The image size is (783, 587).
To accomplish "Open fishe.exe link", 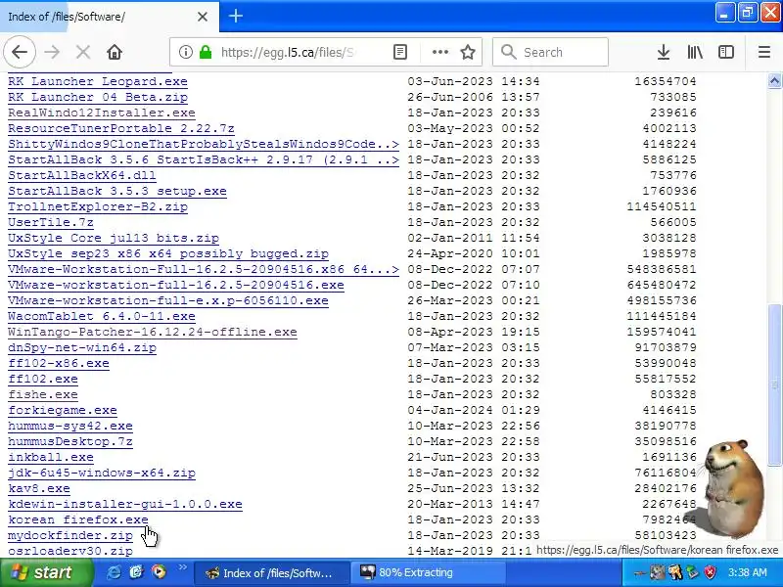I will pyautogui.click(x=43, y=394).
